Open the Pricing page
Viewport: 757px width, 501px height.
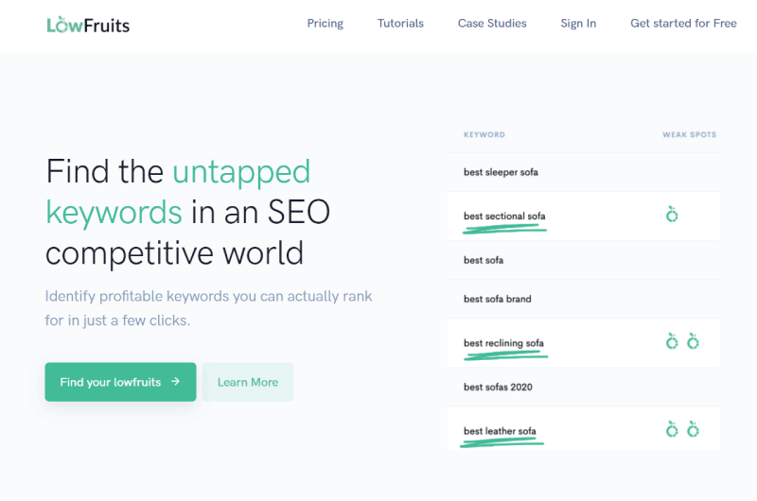point(325,23)
